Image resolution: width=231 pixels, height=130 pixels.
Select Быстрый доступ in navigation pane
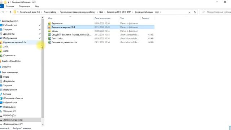[10, 21]
